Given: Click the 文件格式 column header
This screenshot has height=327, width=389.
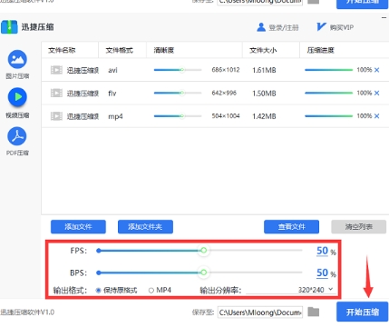Looking at the screenshot, I should click(119, 50).
